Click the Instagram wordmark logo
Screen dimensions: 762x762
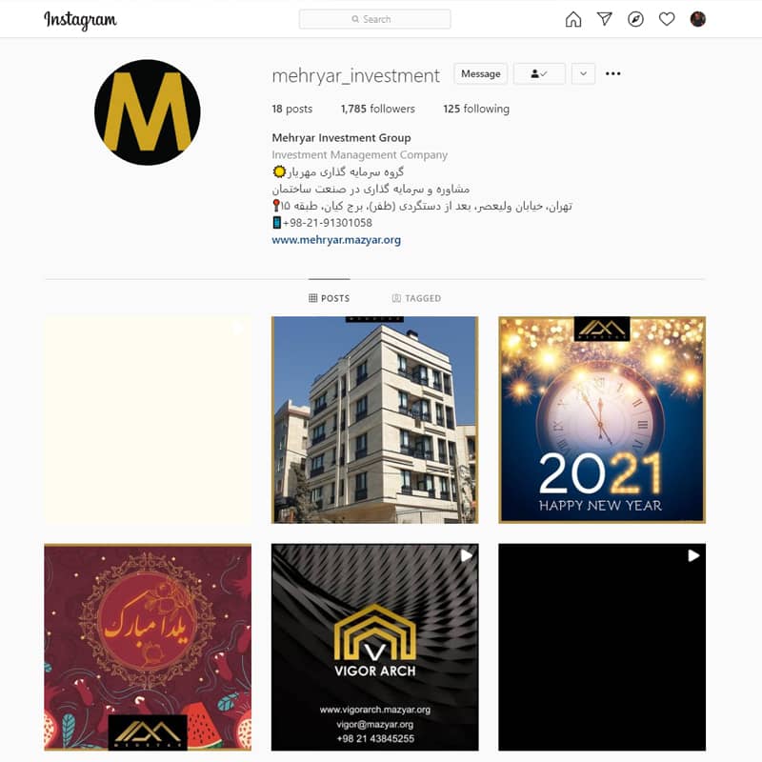point(80,20)
